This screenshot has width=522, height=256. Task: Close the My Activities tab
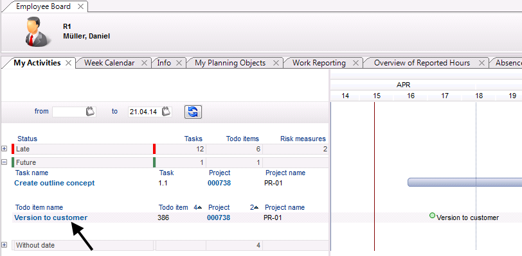[x=68, y=63]
